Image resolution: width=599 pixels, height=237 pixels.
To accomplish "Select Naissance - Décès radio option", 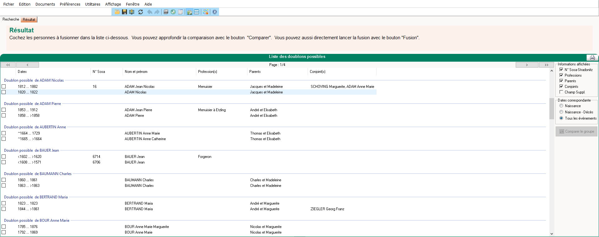I will [x=561, y=112].
